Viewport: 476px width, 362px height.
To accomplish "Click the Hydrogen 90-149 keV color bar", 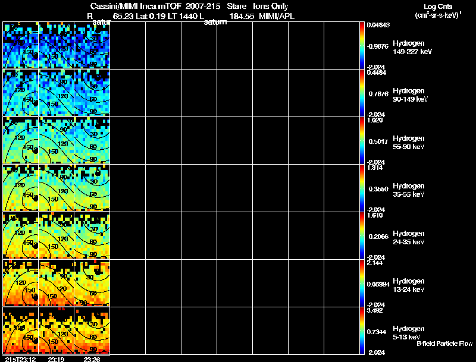I will pos(362,93).
